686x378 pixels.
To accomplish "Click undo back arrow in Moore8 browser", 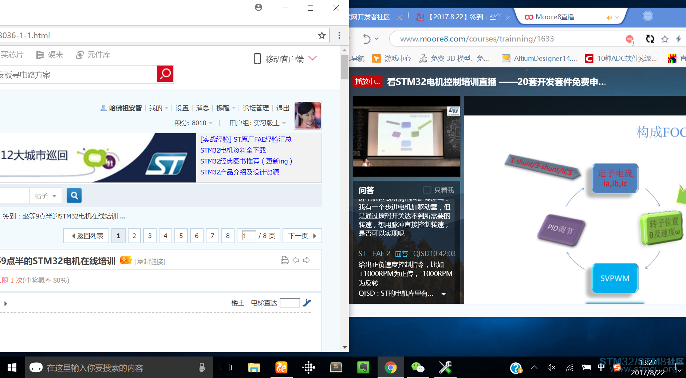I will click(x=367, y=39).
